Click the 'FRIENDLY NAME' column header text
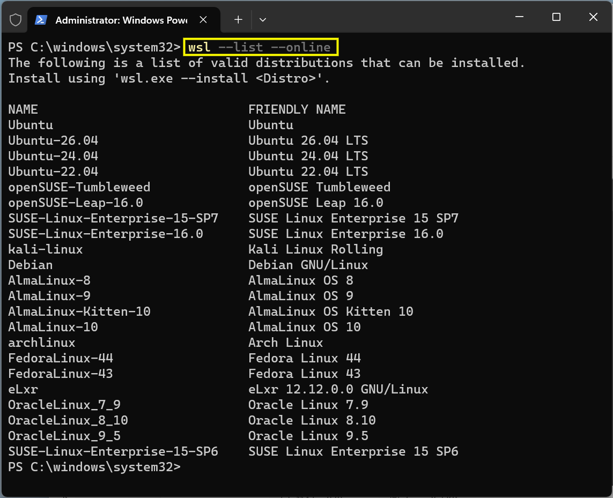613x498 pixels. (x=297, y=109)
